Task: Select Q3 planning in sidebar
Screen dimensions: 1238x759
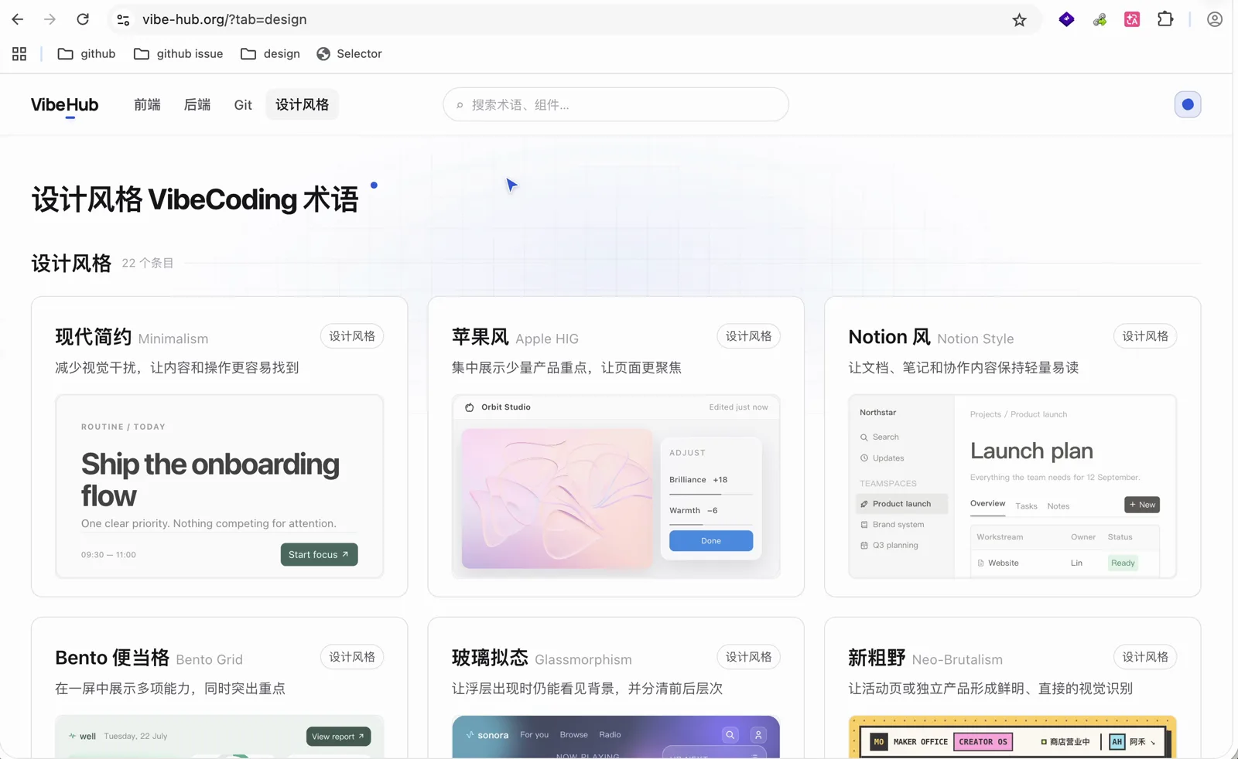Action: coord(889,545)
